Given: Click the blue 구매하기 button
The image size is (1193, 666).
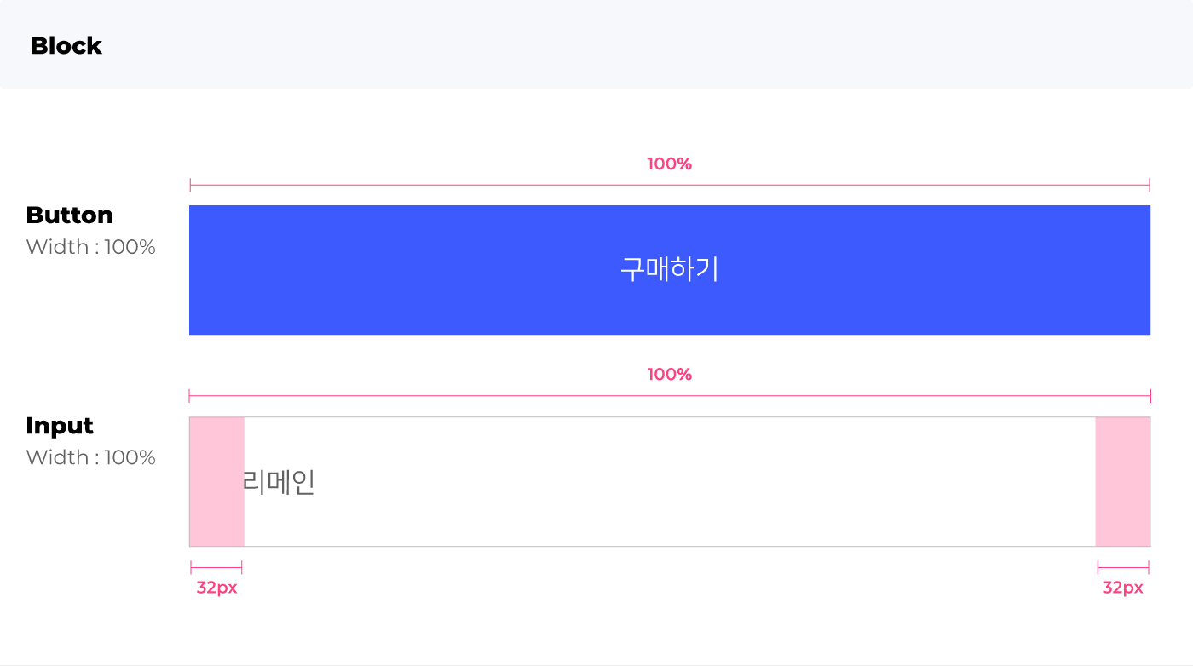Looking at the screenshot, I should pyautogui.click(x=670, y=270).
